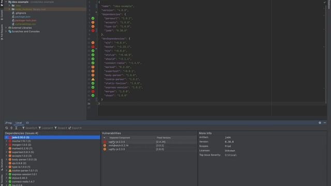Click the green gutter icon beside express-session
The height and width of the screenshot is (186, 331).
pos(93,87)
